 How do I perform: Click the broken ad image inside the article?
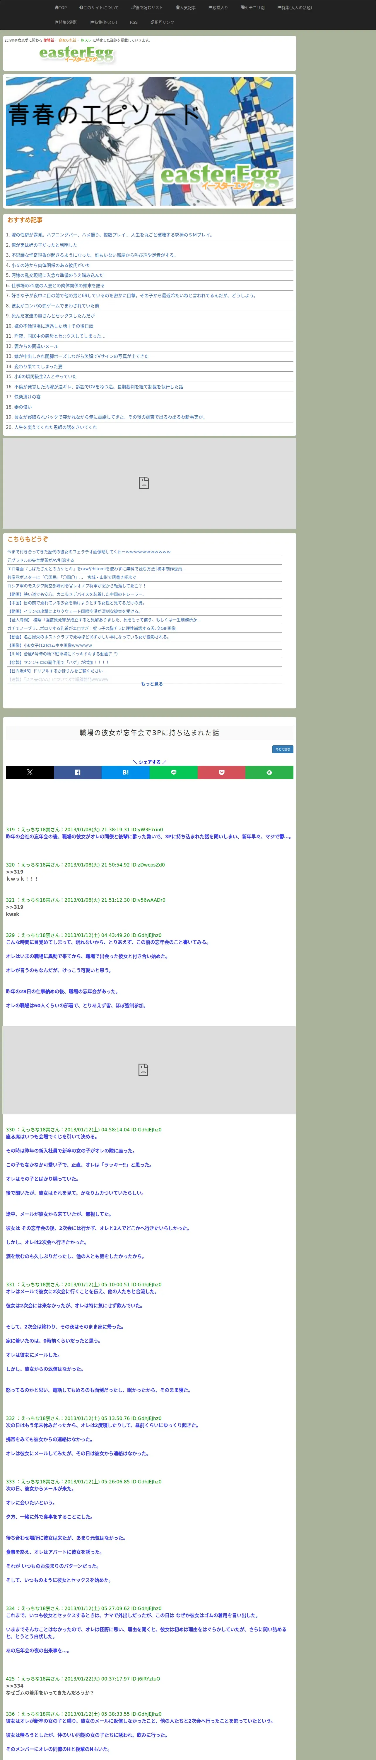pos(149,1070)
